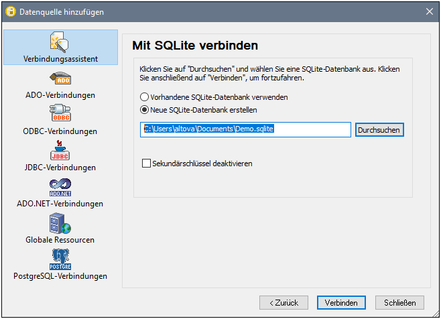Choose 'Neue SQLite-Datenbank erstellen' radio option

[x=144, y=110]
